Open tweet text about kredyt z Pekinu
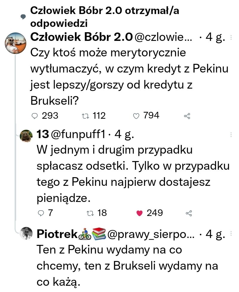The width and height of the screenshot is (239, 292). [129, 77]
